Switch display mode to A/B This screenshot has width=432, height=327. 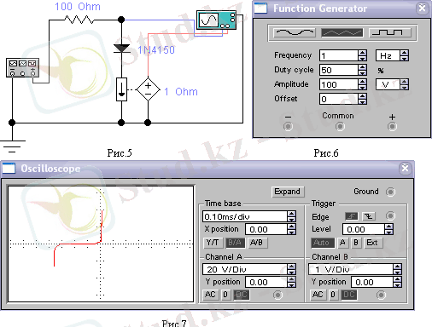click(257, 243)
